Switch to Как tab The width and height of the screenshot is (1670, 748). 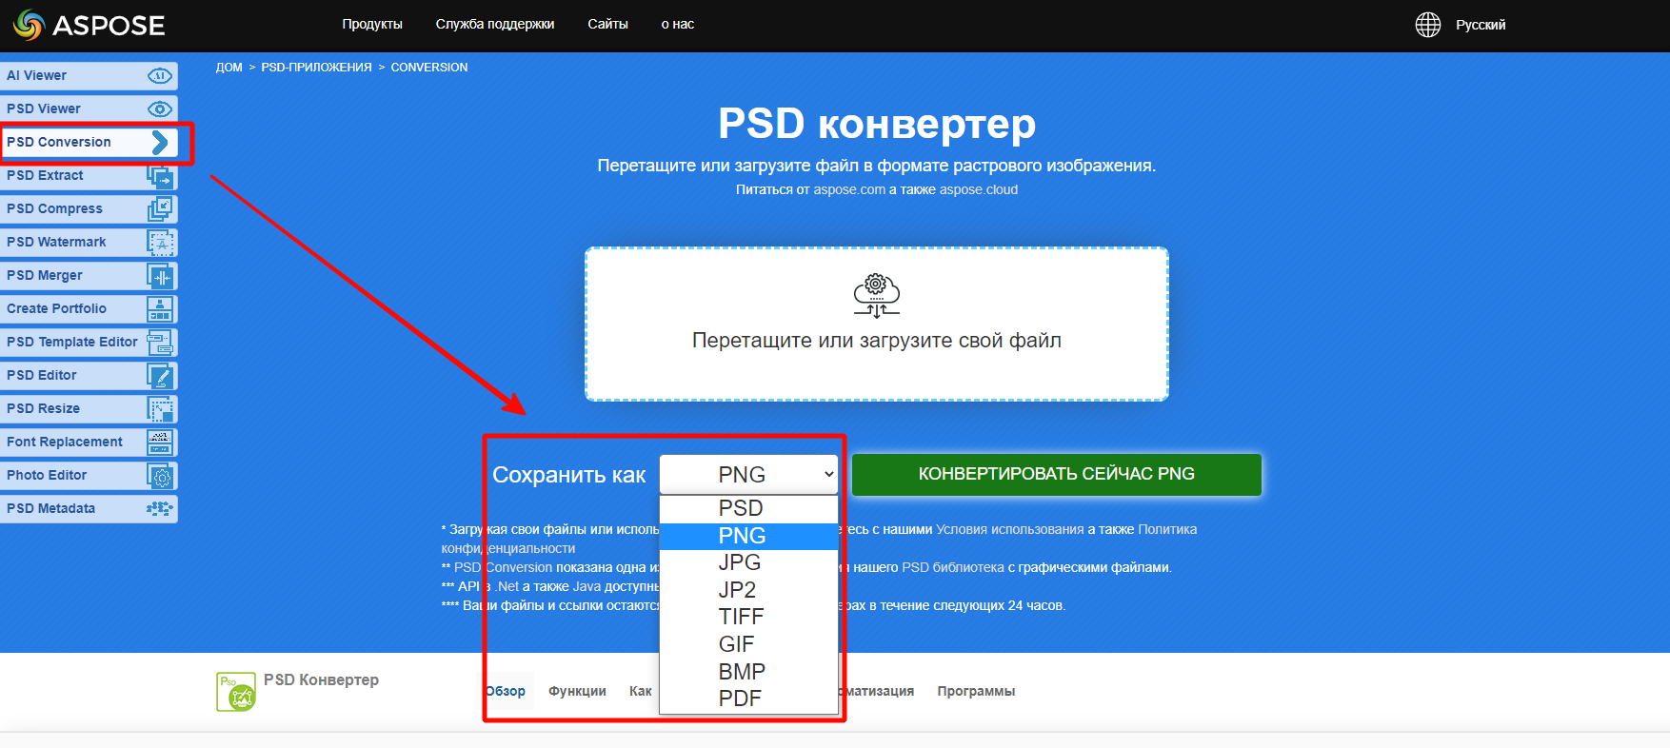pos(640,691)
